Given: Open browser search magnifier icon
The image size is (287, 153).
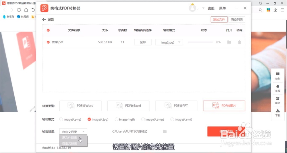Looking at the screenshot, I should (x=260, y=10).
